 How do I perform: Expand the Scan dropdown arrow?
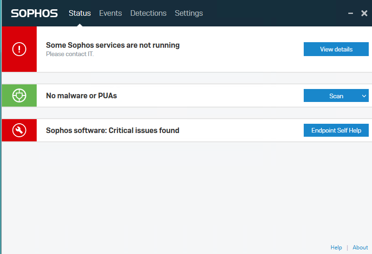tap(363, 96)
